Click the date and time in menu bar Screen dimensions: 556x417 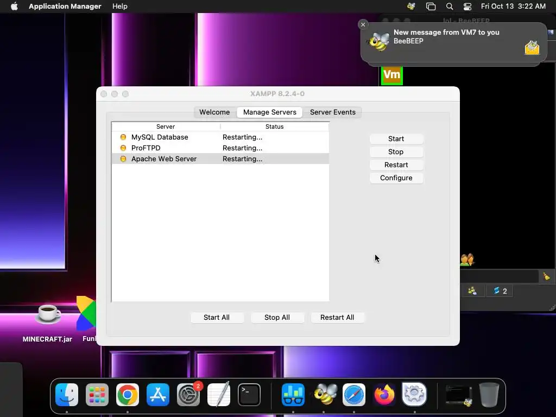click(x=513, y=6)
